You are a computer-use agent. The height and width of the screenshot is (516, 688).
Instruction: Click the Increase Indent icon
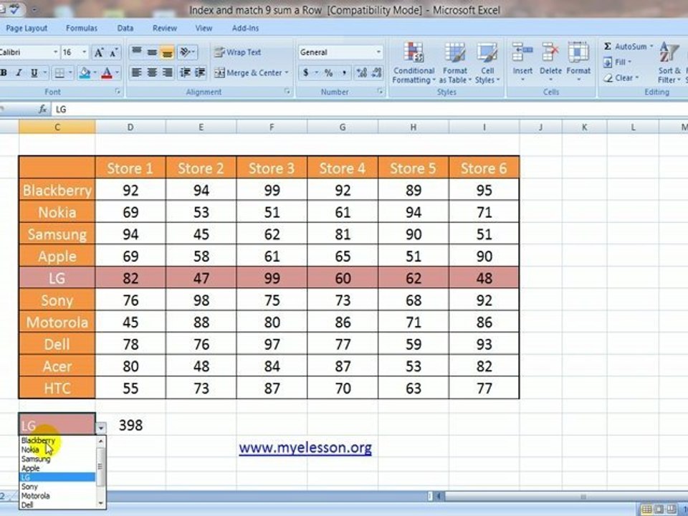(200, 72)
